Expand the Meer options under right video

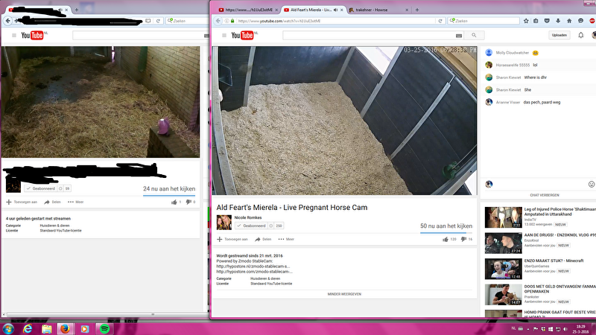coord(285,239)
